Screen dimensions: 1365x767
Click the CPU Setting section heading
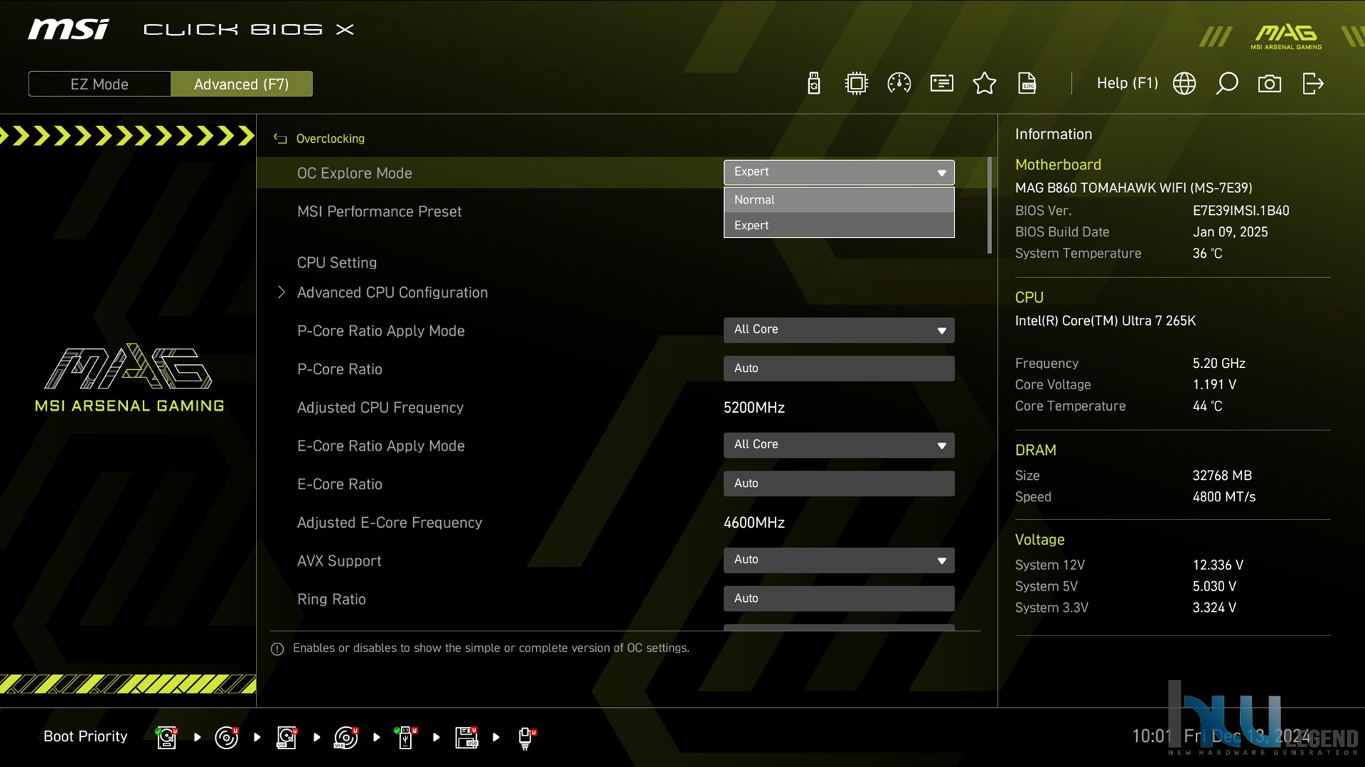coord(337,263)
